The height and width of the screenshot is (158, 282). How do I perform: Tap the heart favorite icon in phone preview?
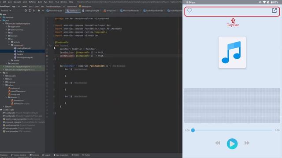[x=189, y=11]
